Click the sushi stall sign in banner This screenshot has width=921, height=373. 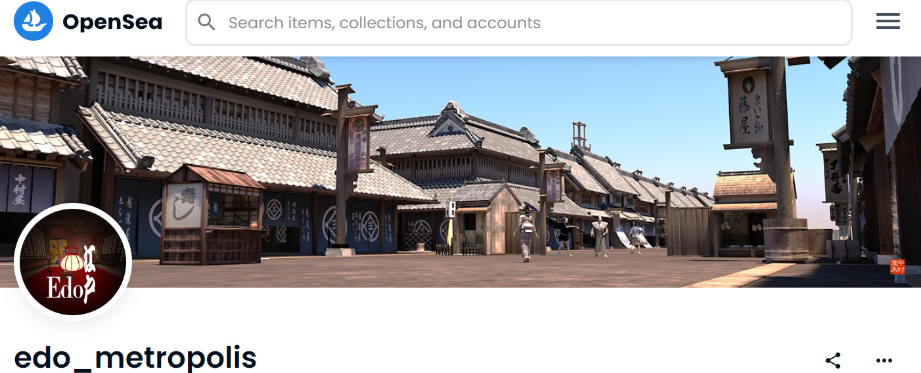pyautogui.click(x=184, y=204)
